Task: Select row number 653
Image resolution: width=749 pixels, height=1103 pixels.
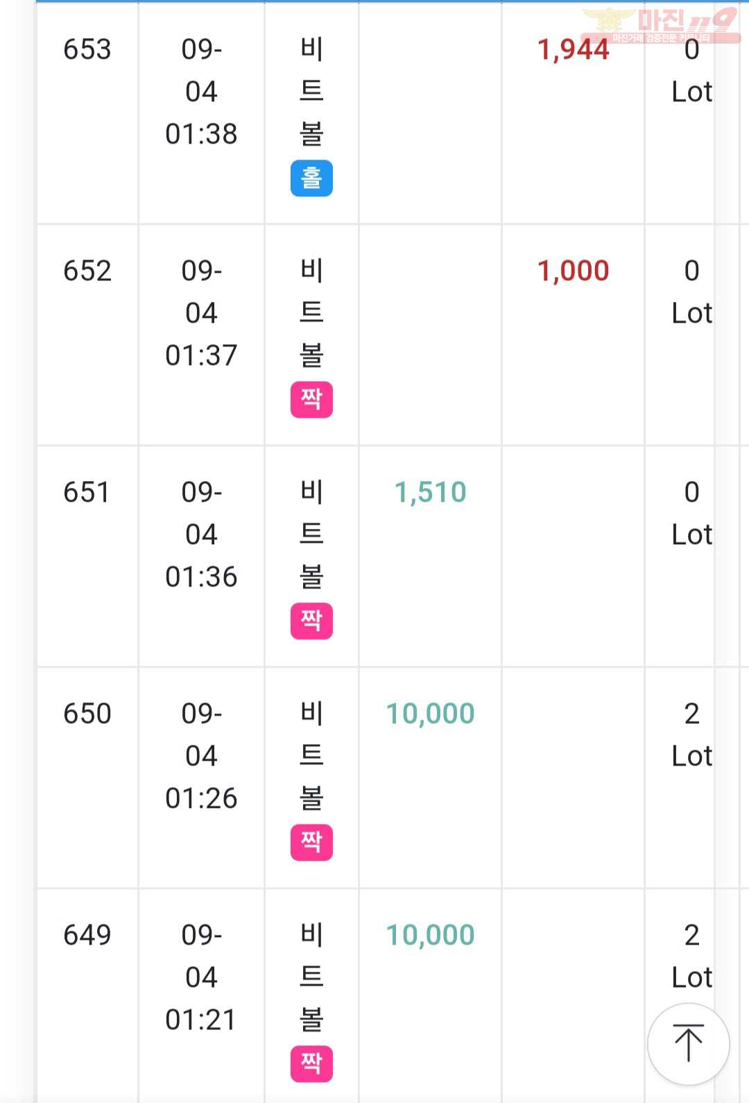Action: click(87, 49)
